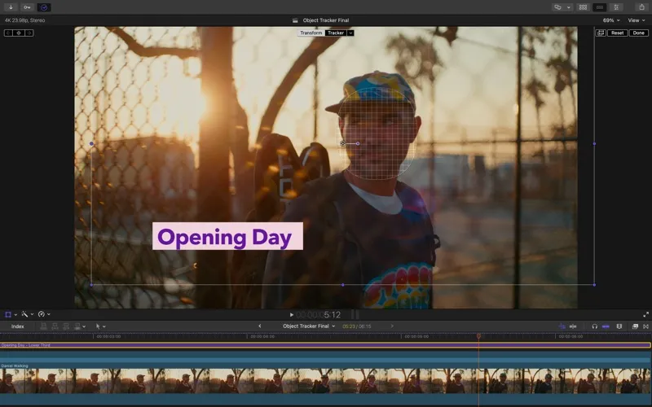Click the Done button
652x407 pixels.
639,33
